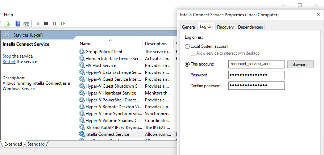
Task: Open the General tab
Action: [189, 27]
